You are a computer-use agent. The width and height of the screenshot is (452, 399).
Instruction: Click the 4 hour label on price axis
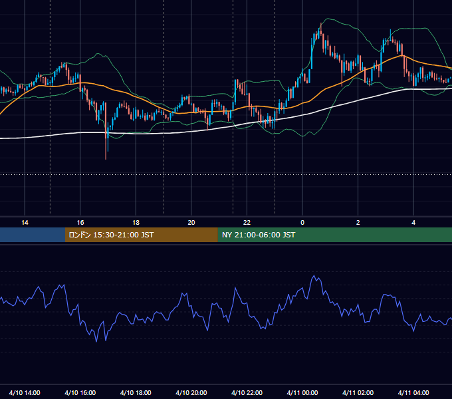click(x=413, y=223)
